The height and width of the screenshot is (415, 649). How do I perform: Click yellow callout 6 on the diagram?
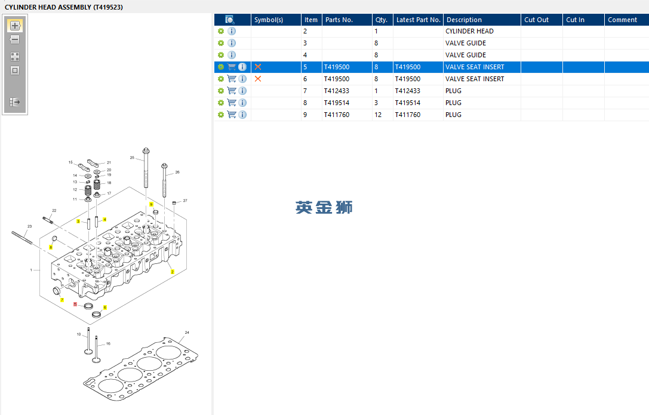pyautogui.click(x=104, y=308)
